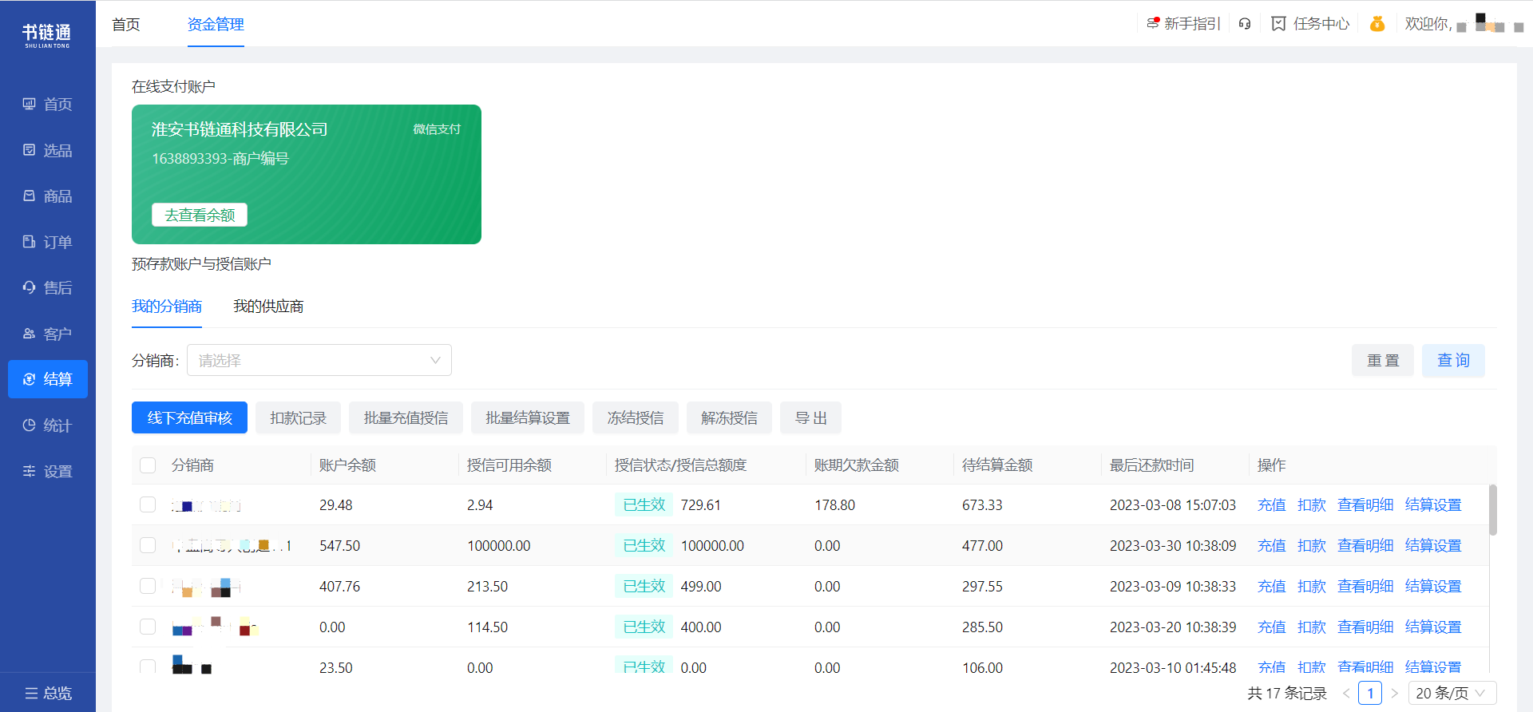Click the 欢迎你 user greeting

(1428, 24)
